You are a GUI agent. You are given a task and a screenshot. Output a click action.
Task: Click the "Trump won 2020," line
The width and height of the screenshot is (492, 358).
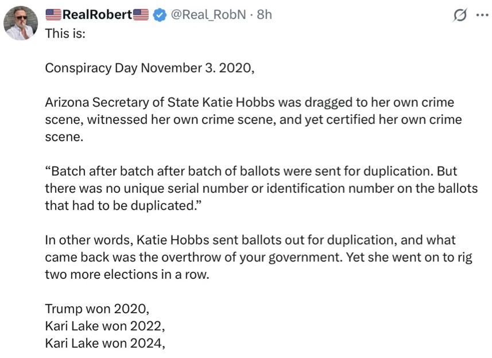[x=97, y=309]
